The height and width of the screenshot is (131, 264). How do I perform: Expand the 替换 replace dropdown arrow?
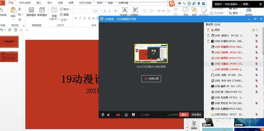(240, 13)
